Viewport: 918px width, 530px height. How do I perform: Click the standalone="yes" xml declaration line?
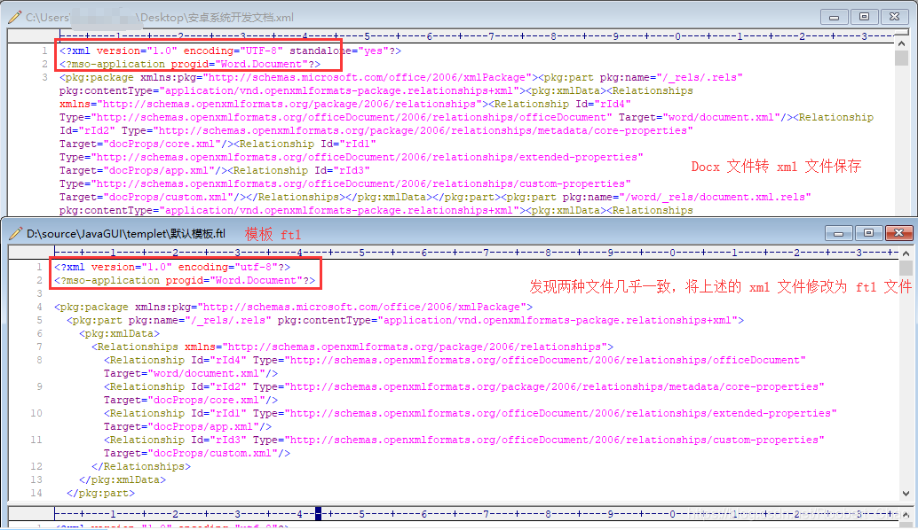[x=230, y=51]
